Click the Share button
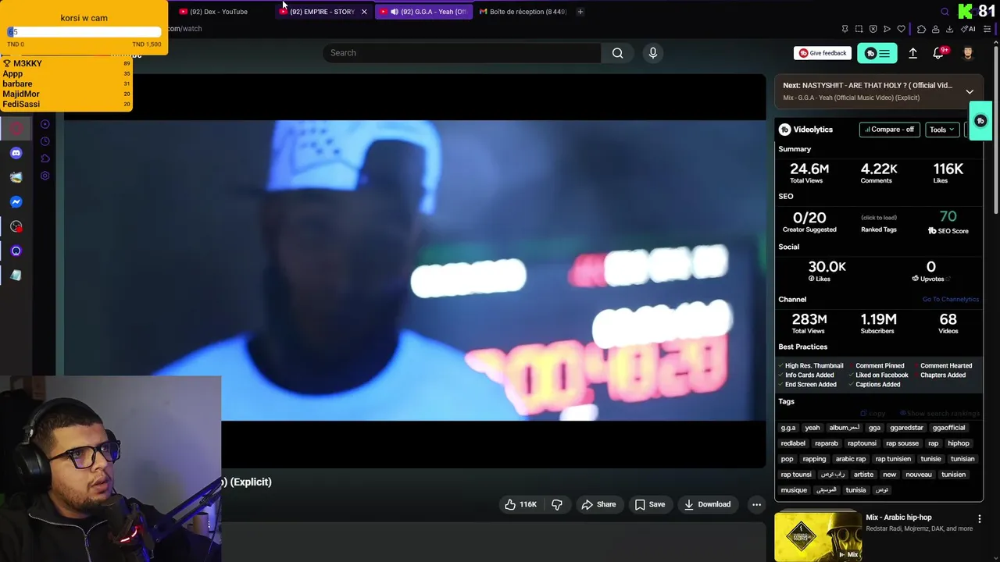1000x562 pixels. tap(598, 504)
